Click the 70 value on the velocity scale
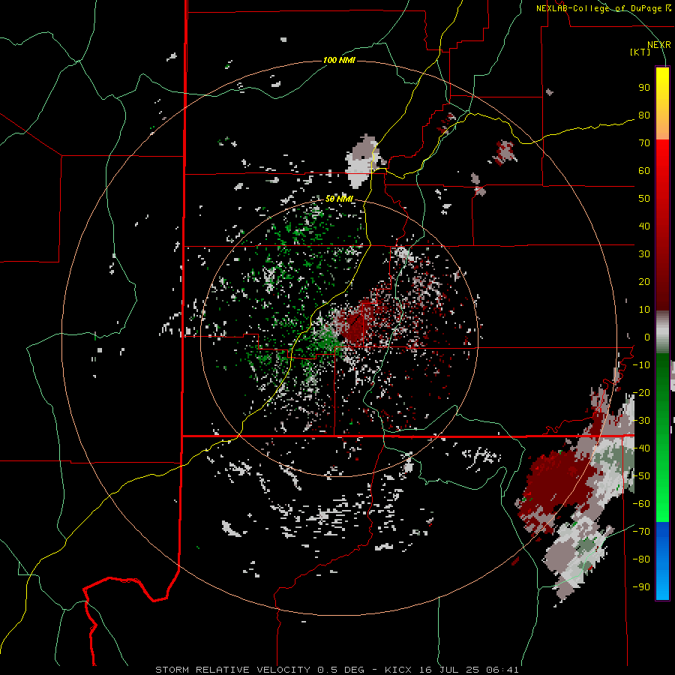This screenshot has height=675, width=675. click(644, 143)
